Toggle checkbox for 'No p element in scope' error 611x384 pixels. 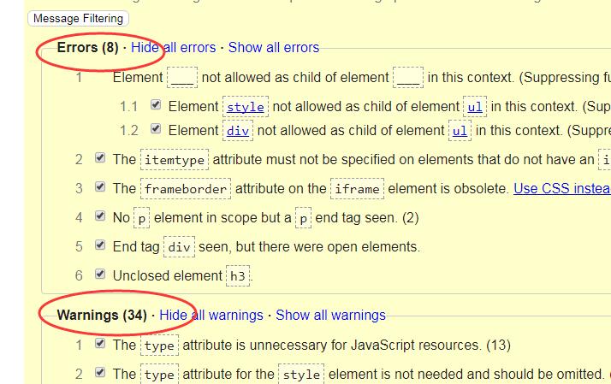click(100, 216)
